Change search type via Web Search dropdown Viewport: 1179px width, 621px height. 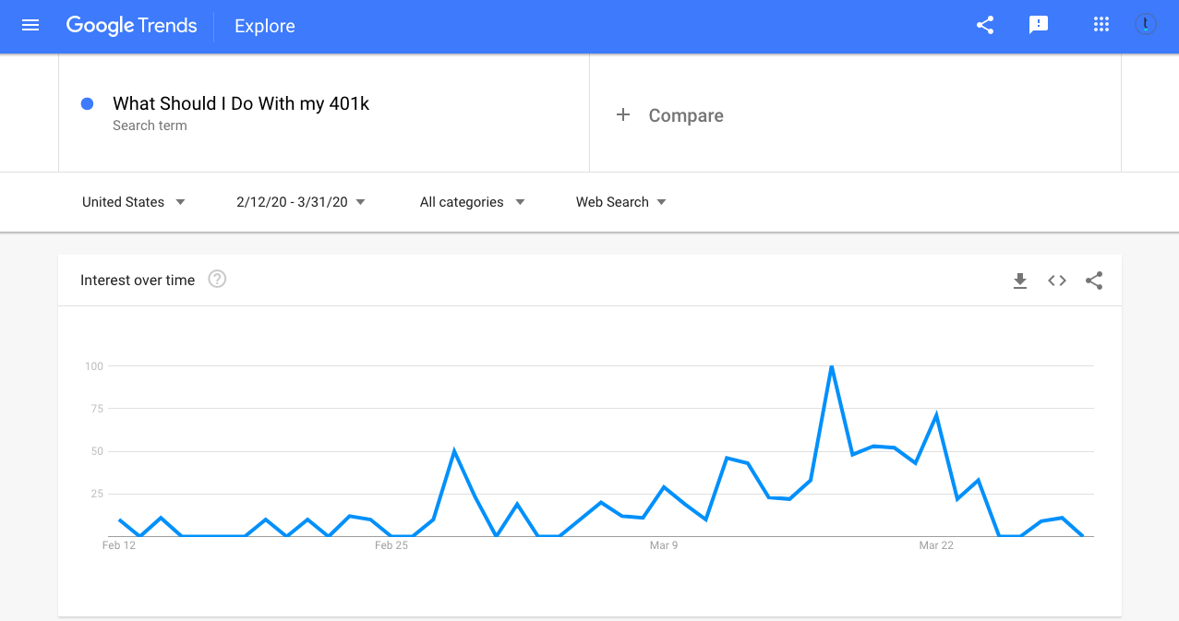[x=620, y=202]
